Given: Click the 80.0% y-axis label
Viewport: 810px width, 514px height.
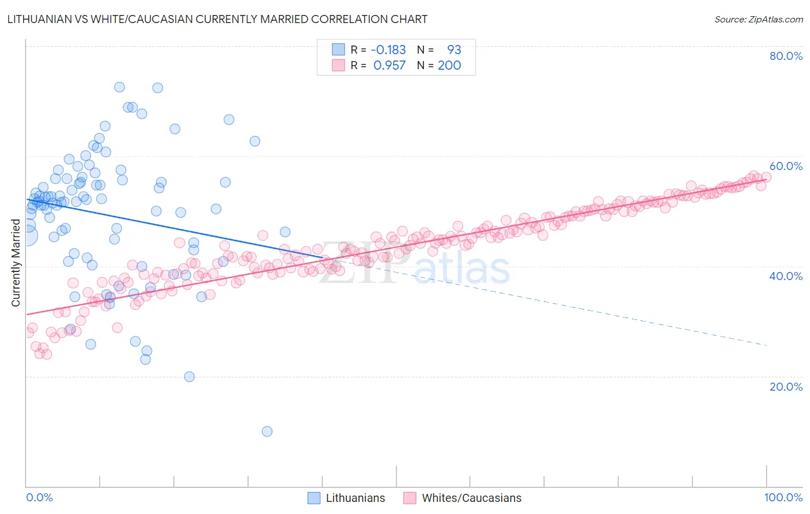Looking at the screenshot, I should click(786, 56).
